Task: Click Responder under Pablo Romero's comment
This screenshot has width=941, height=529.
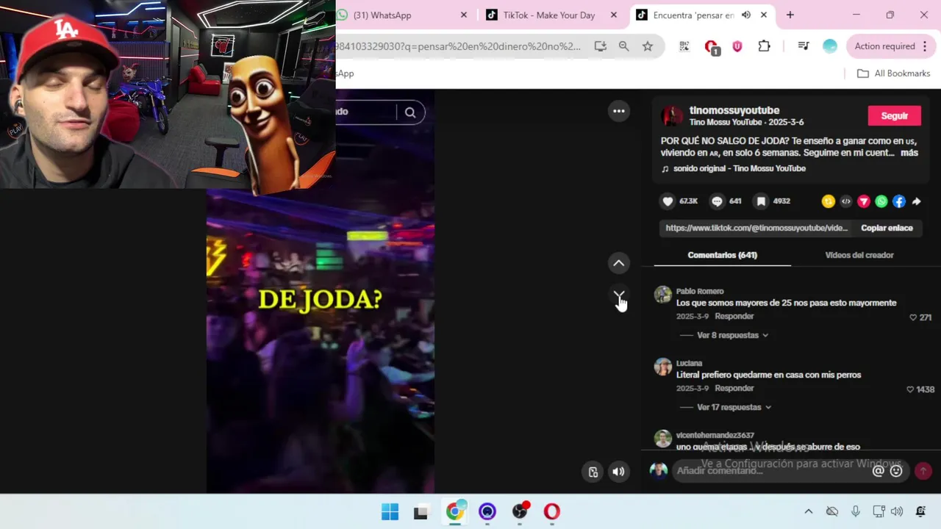Action: point(734,316)
